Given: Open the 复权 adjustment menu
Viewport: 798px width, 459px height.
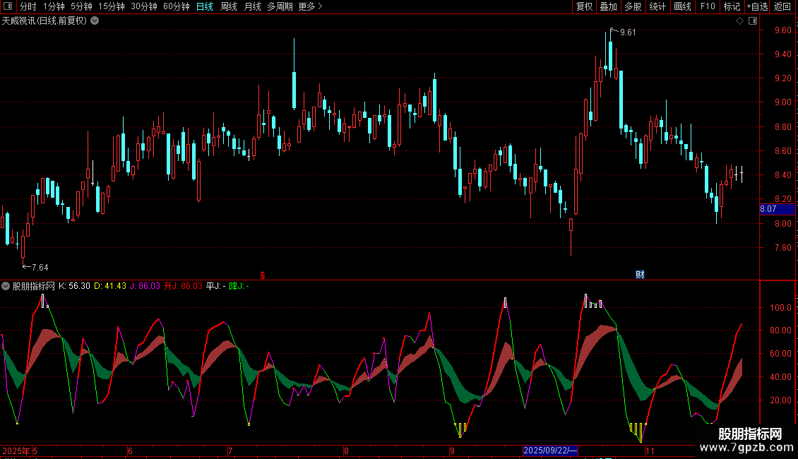Looking at the screenshot, I should tap(584, 6).
